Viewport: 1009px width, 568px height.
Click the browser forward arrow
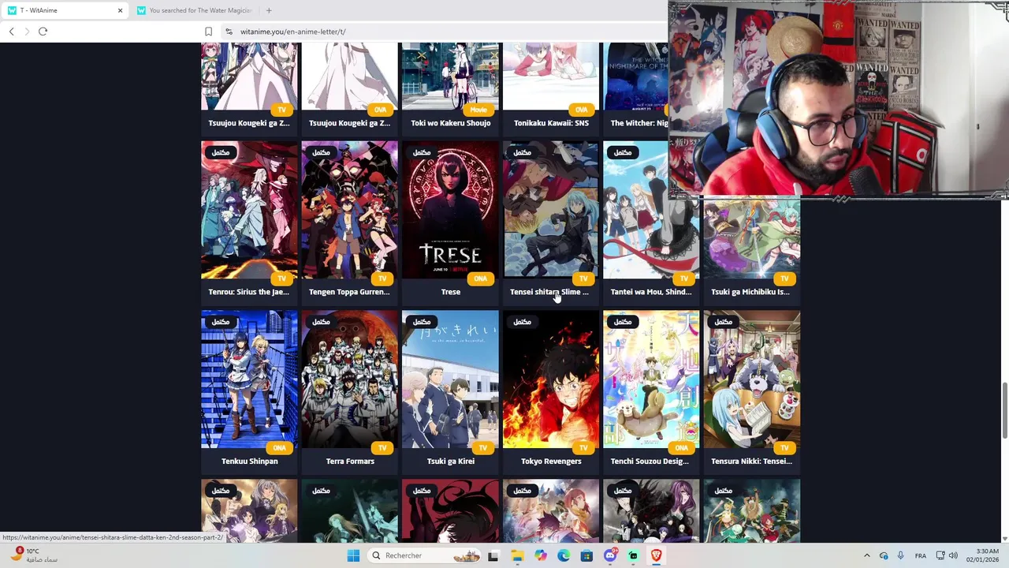27,32
